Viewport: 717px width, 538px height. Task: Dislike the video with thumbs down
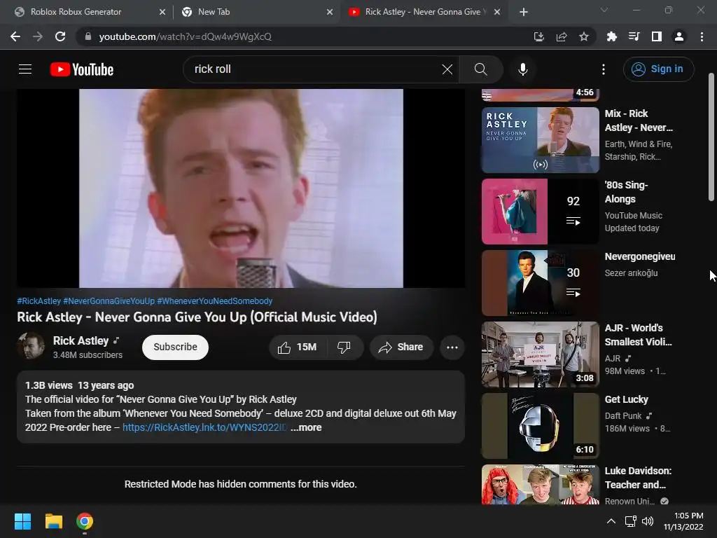coord(344,347)
